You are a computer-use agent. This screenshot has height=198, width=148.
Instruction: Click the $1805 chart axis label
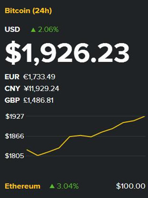click(15, 156)
